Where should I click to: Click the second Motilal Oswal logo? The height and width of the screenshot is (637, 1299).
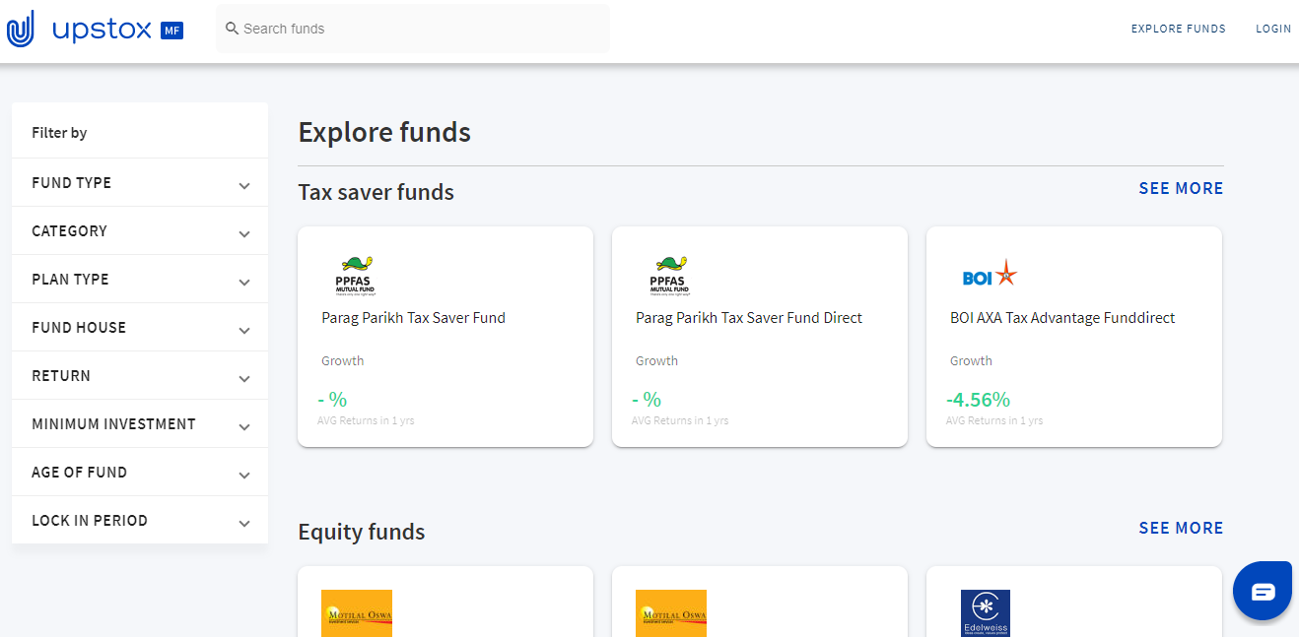[671, 612]
